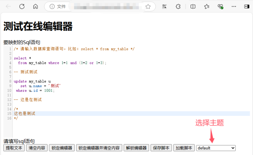This screenshot has height=155, width=253.
Task: Click the 锁定编辑器并清空内容 button
Action: [99, 148]
